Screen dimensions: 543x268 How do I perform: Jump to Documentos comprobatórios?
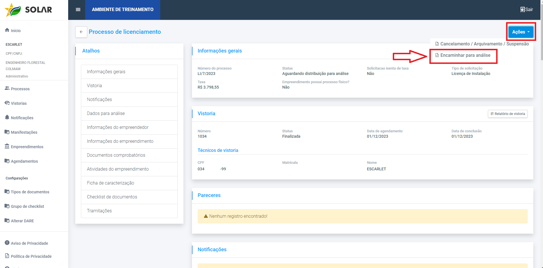pyautogui.click(x=129, y=155)
